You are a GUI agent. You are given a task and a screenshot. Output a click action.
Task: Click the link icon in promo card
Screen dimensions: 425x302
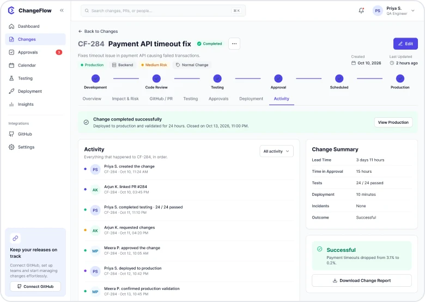[15, 238]
